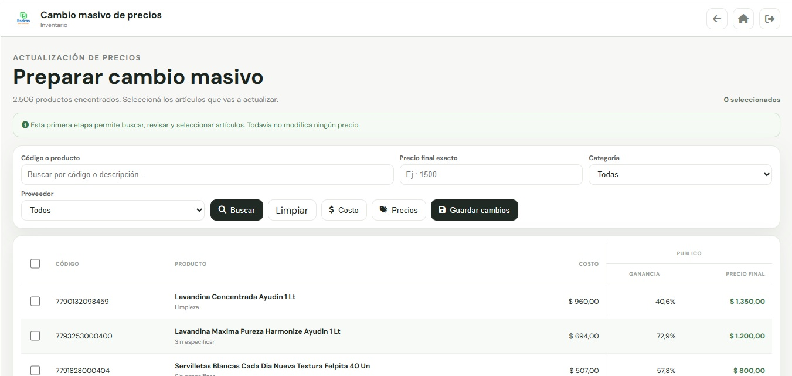
Task: Click the cost value $ 960,00
Action: coord(584,302)
